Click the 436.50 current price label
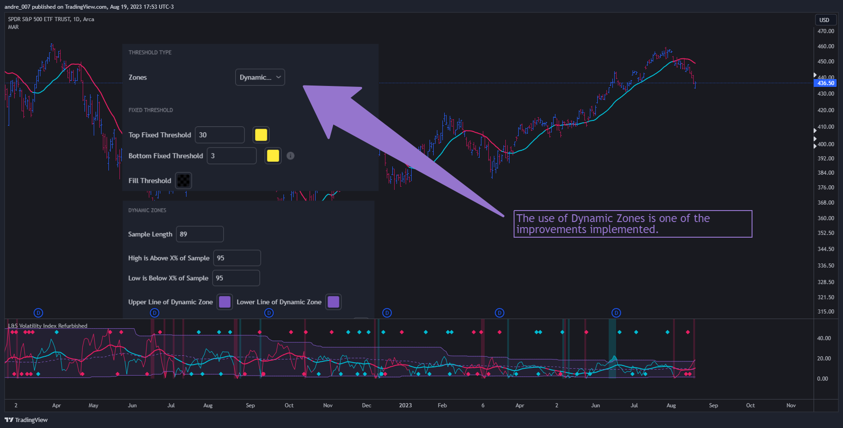Image resolution: width=843 pixels, height=428 pixels. click(826, 83)
